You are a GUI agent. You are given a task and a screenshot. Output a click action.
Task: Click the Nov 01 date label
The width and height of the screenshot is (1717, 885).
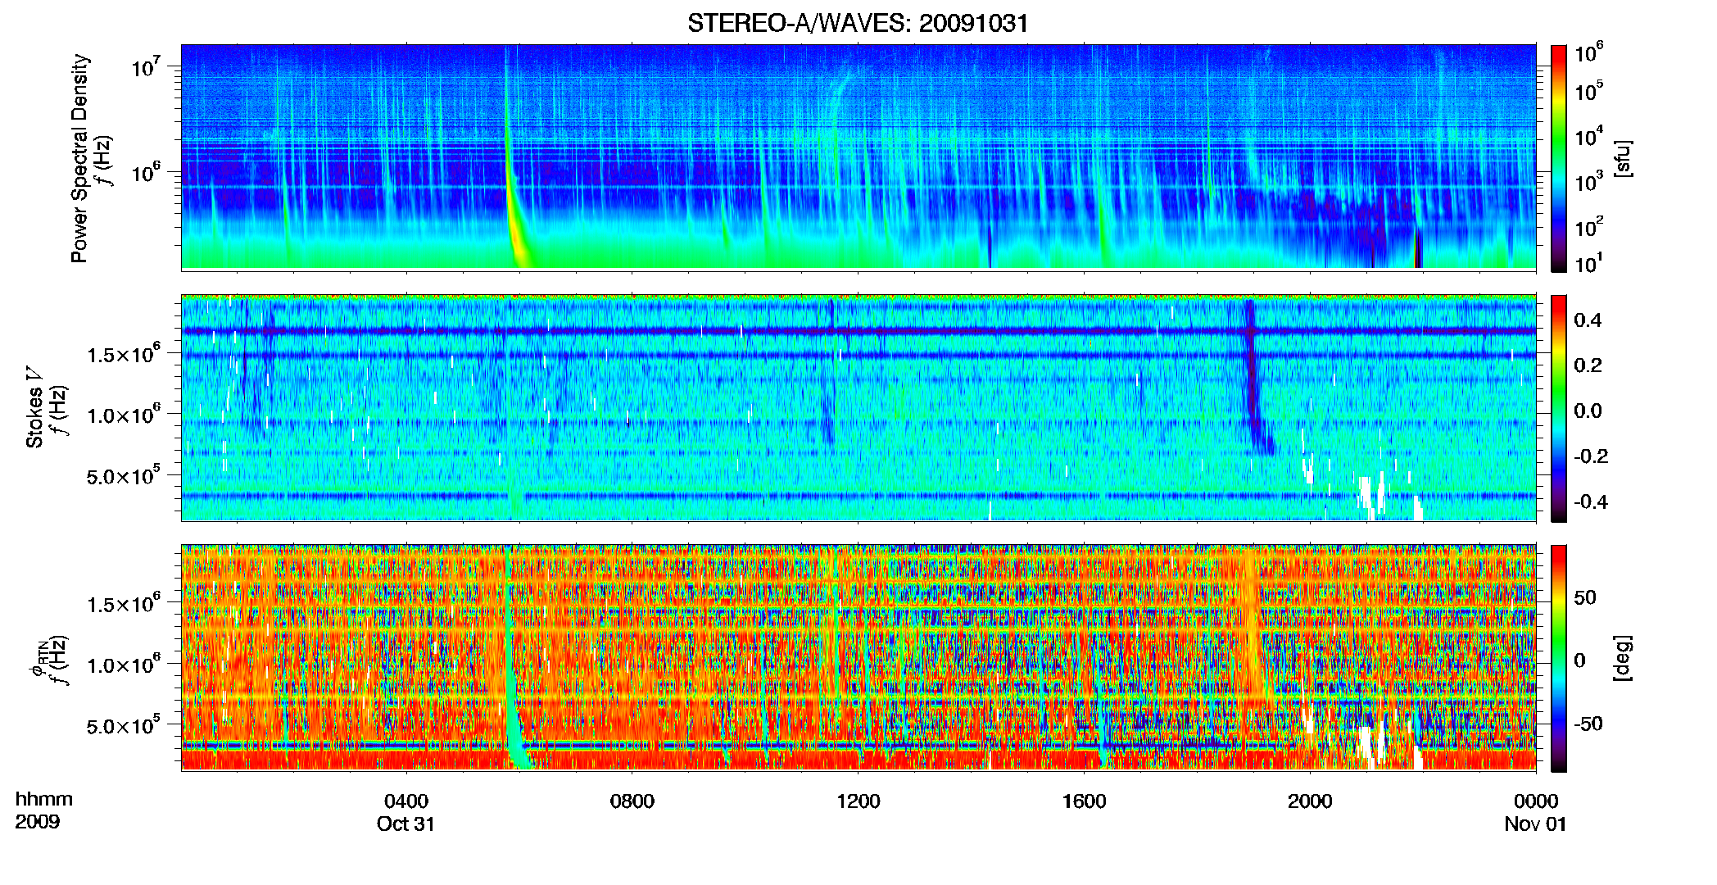[x=1535, y=824]
